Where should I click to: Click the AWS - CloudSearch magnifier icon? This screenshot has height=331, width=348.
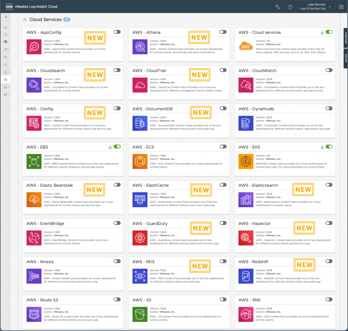tap(34, 85)
